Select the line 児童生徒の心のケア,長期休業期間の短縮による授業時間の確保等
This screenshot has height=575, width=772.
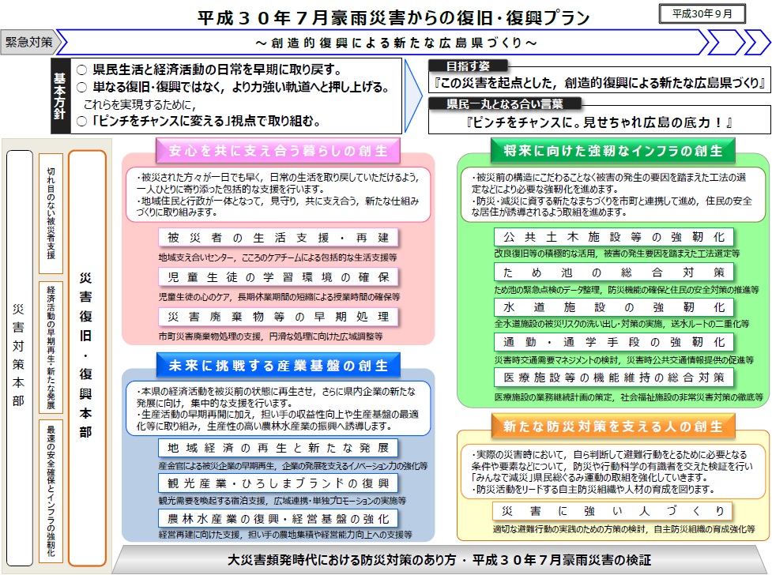click(279, 297)
